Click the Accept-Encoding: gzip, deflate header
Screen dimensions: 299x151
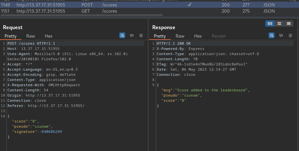(x=41, y=75)
